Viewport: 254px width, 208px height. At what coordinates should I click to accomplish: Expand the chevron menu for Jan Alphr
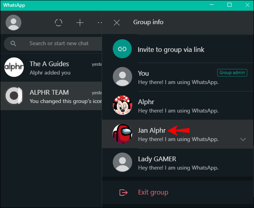tap(243, 139)
